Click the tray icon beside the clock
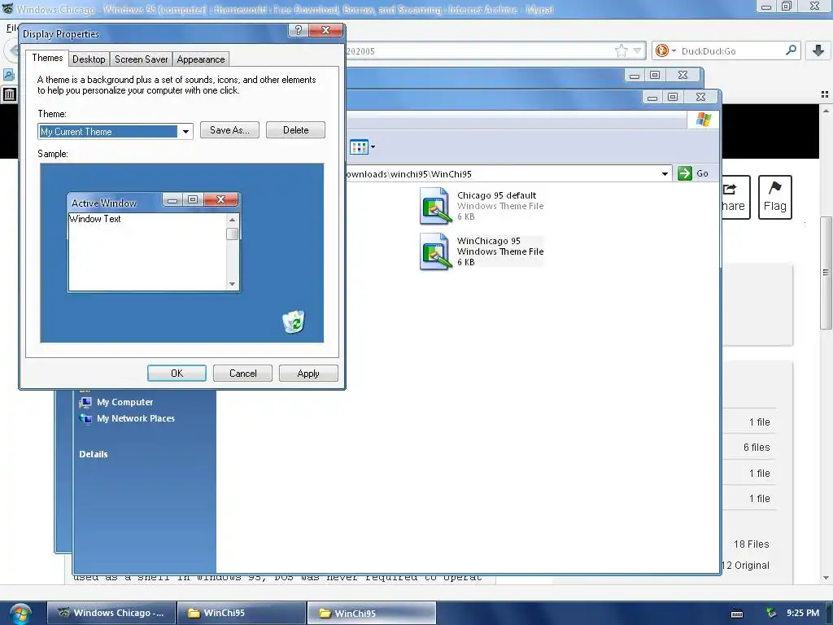833x625 pixels. pos(771,613)
